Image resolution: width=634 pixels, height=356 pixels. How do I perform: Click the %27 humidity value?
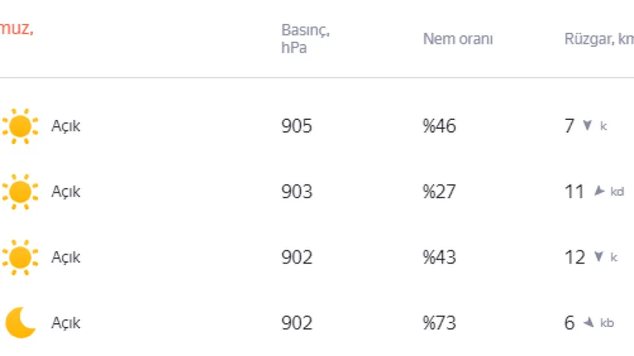439,191
